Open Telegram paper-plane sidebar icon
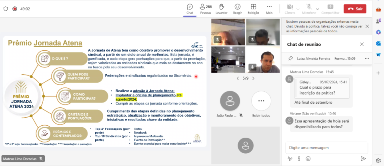The image size is (384, 166). [x=378, y=55]
